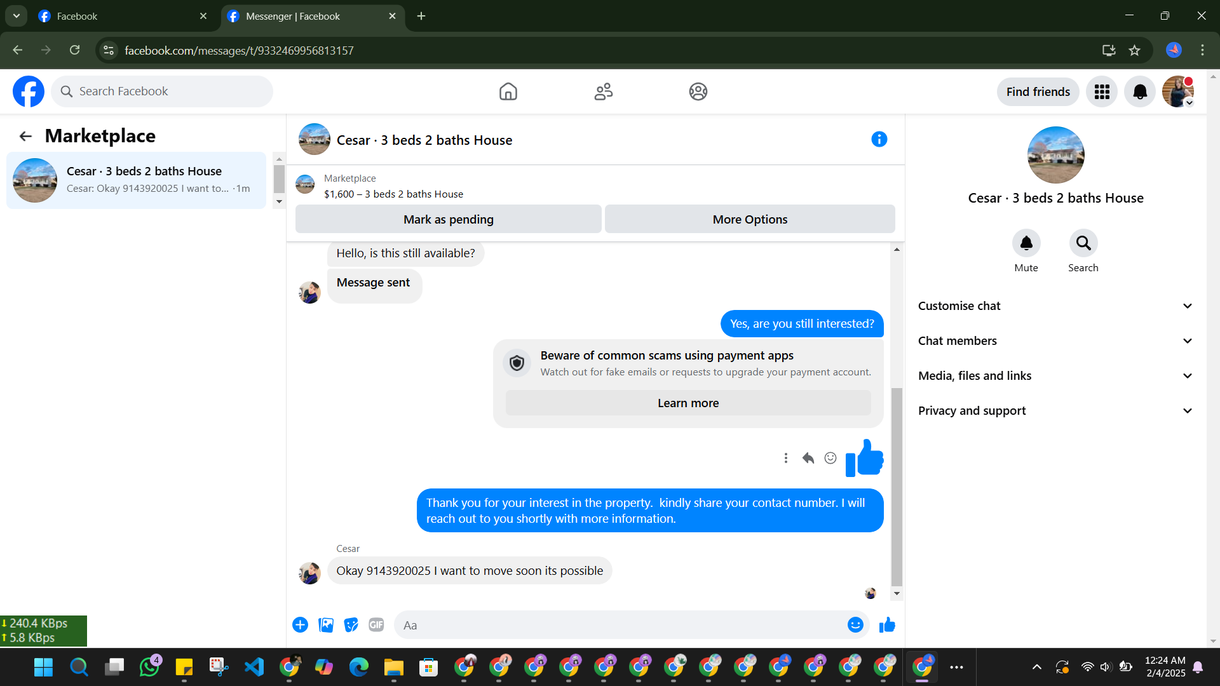Click the message thread scrollbar
1220x686 pixels.
pos(897,486)
